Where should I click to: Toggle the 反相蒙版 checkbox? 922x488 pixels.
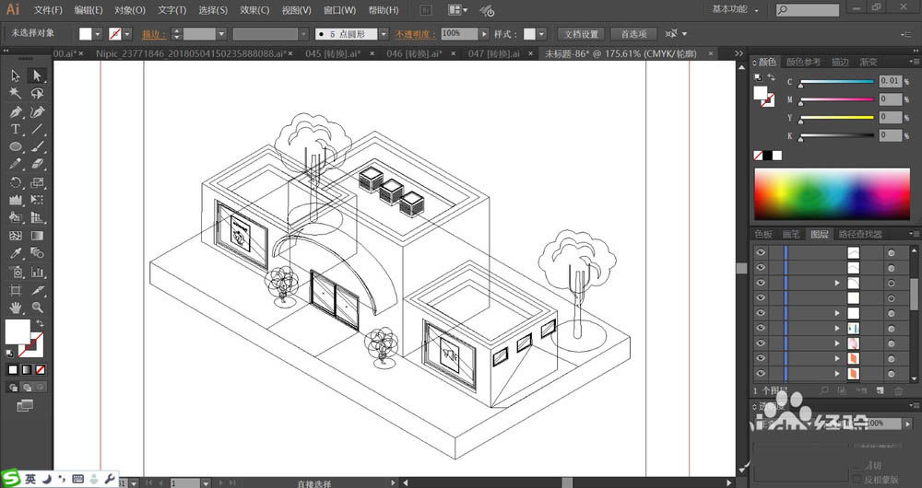(857, 480)
